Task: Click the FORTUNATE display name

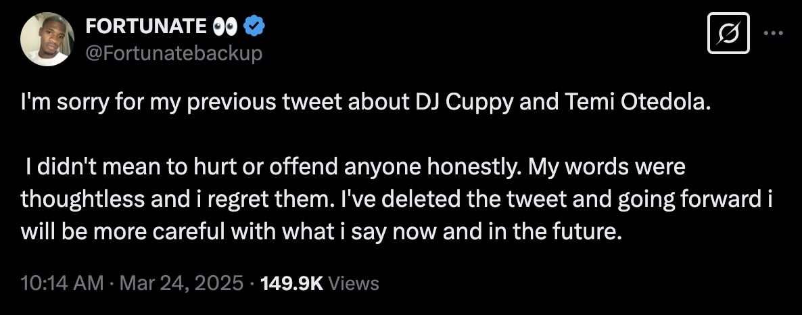Action: (146, 26)
